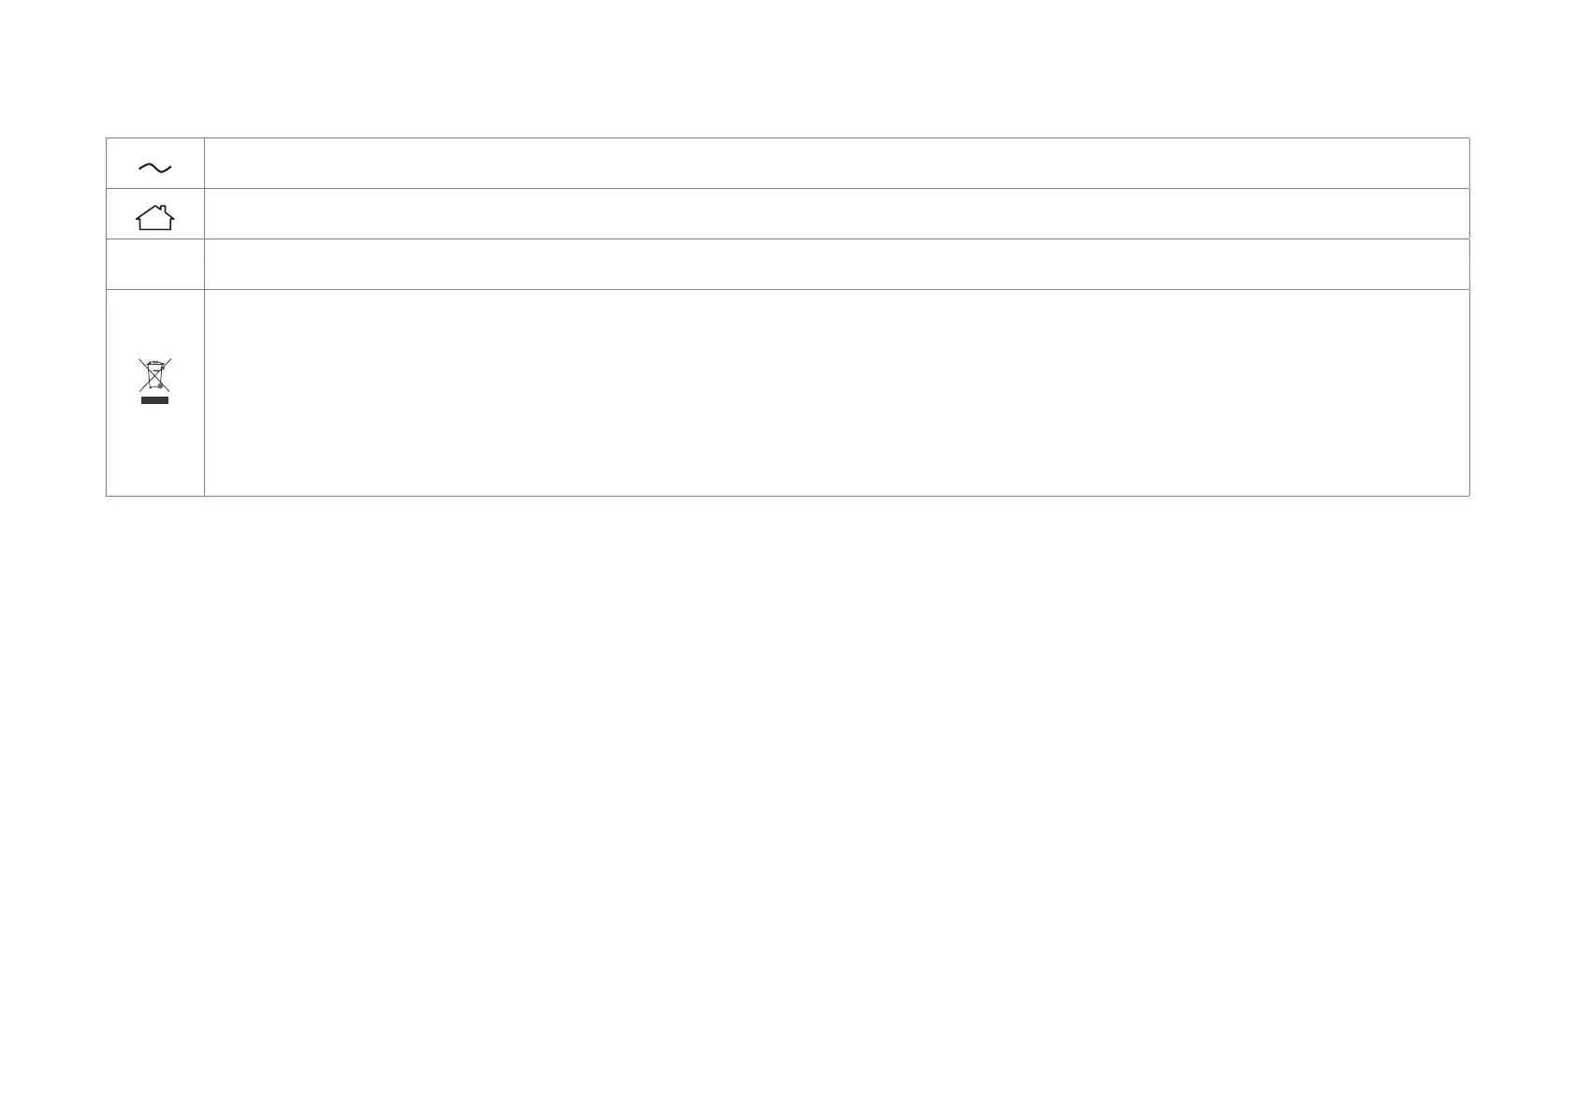Click the black bar beneath the bin symbol

[154, 399]
